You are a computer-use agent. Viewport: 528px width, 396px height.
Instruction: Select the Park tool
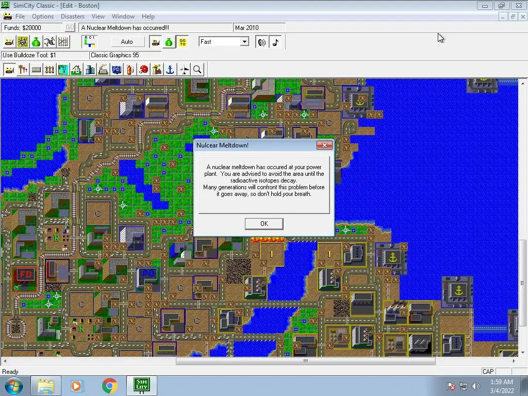(x=63, y=70)
